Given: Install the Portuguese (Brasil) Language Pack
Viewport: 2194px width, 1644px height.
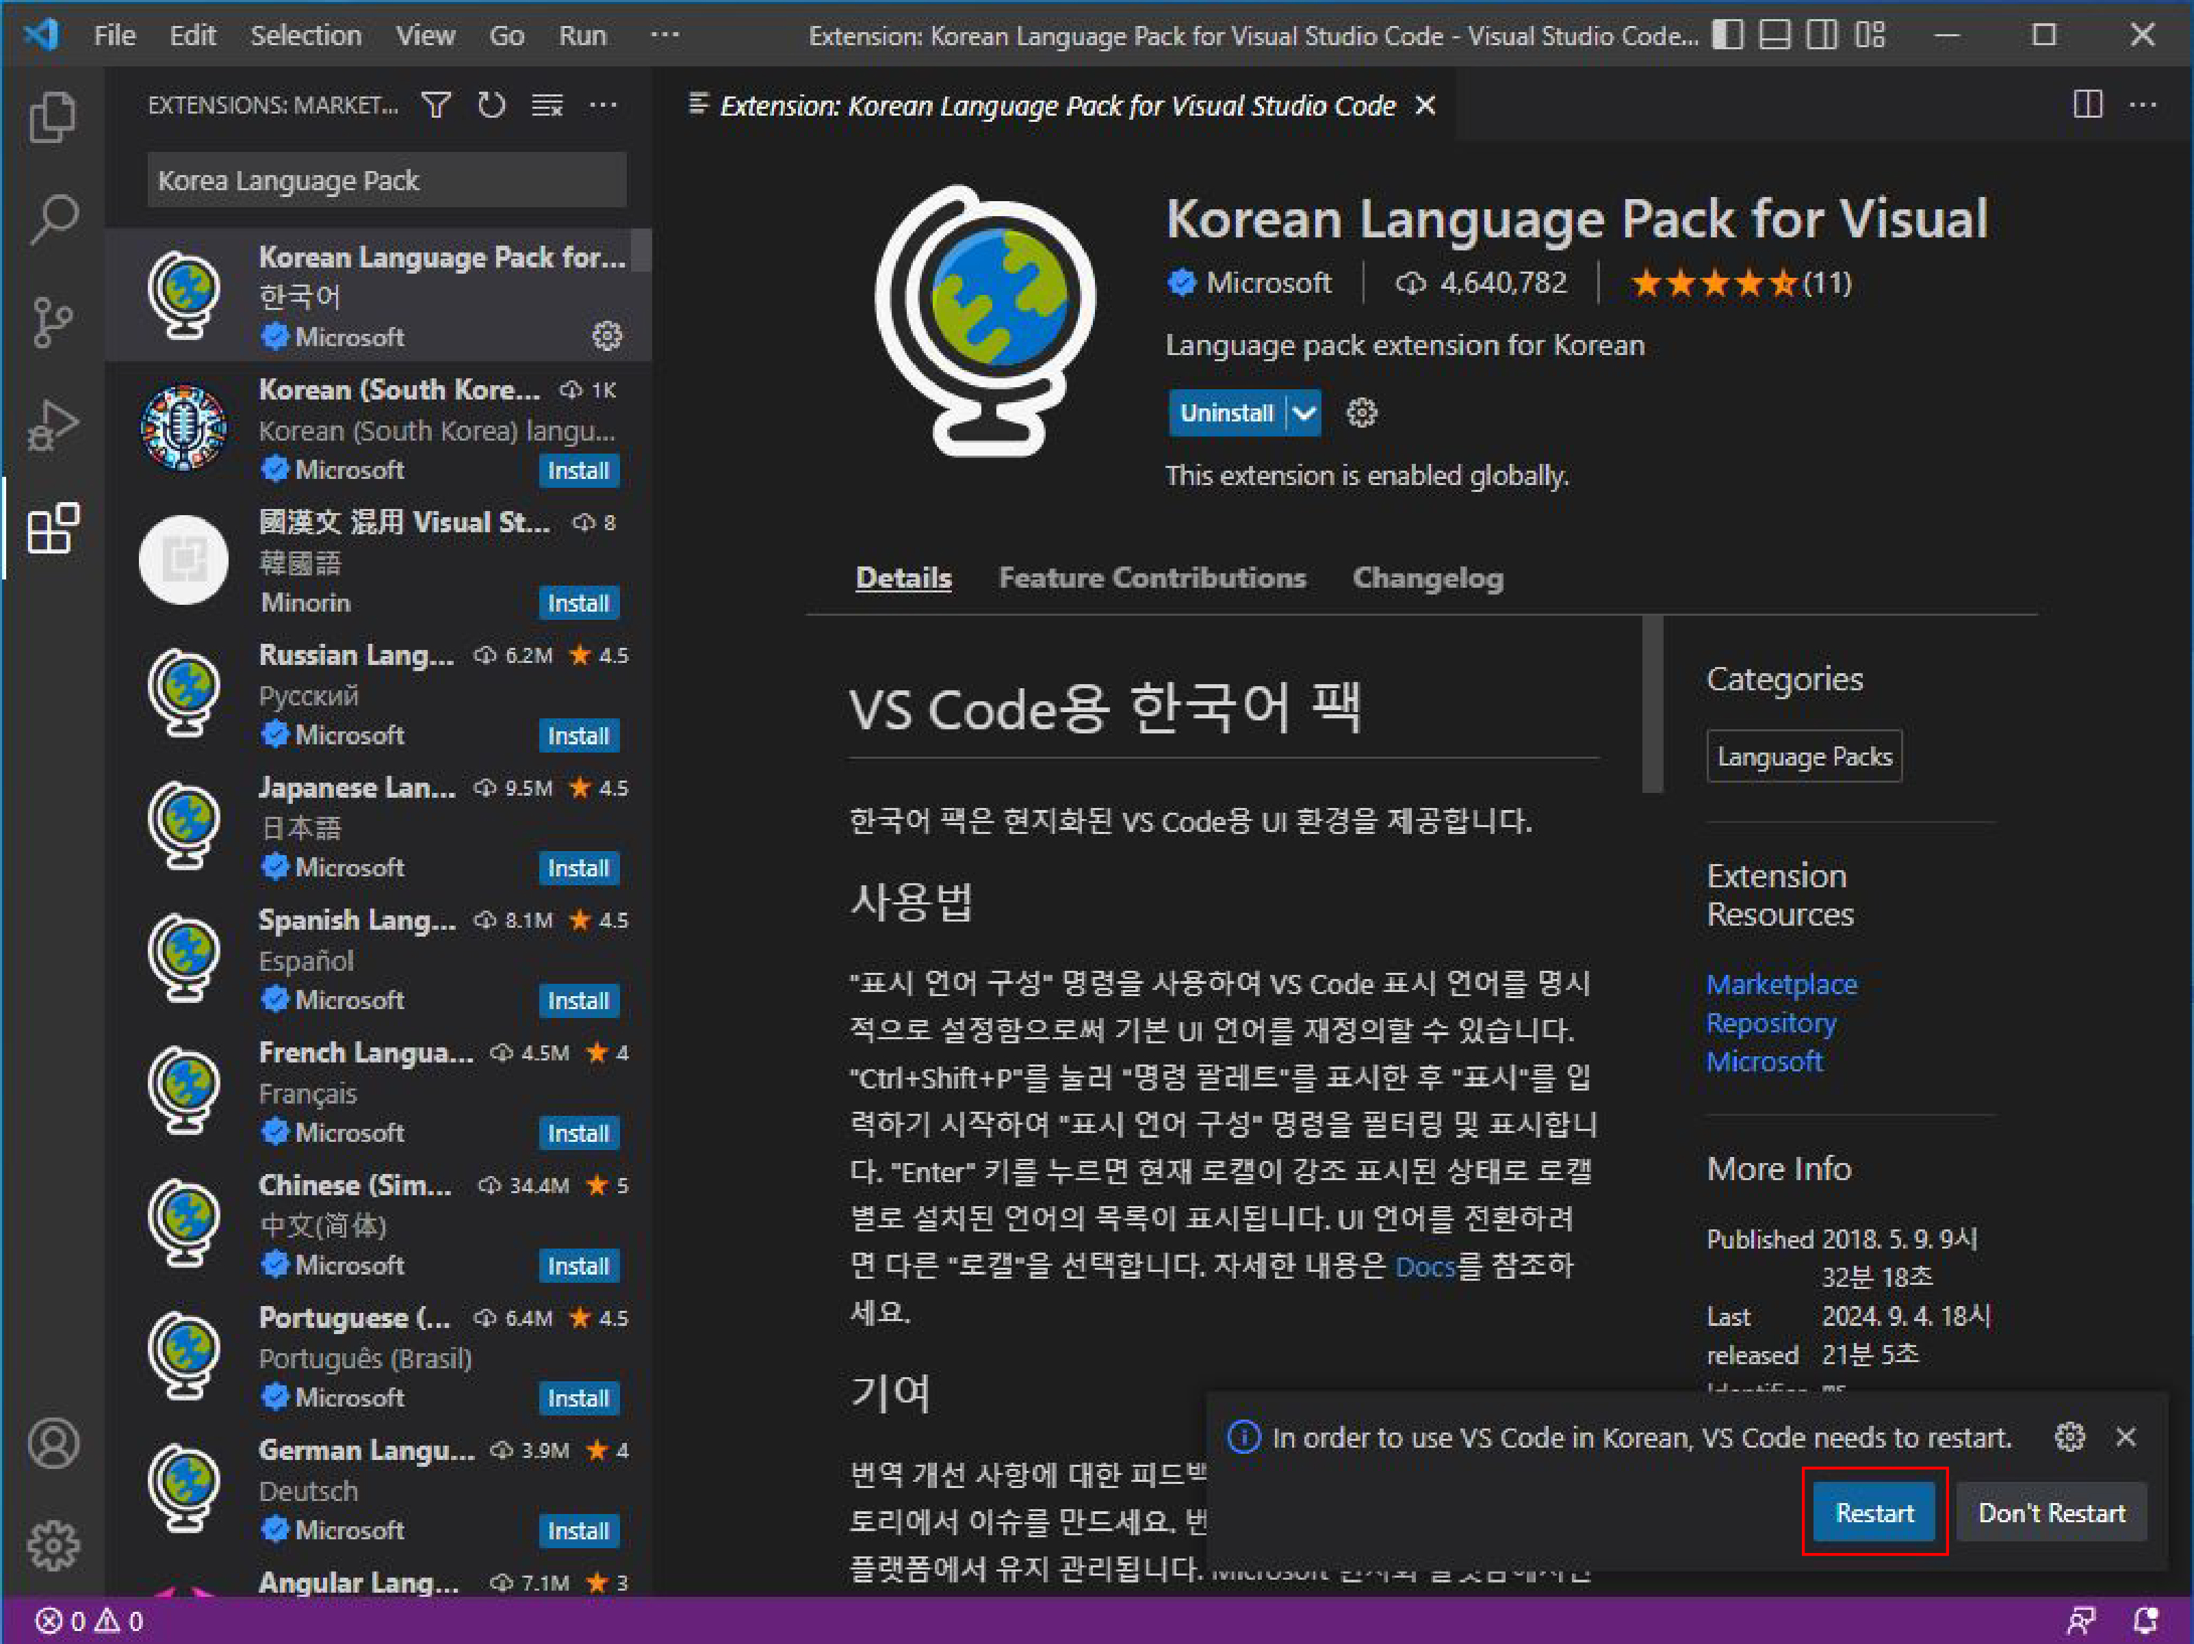Looking at the screenshot, I should [579, 1398].
